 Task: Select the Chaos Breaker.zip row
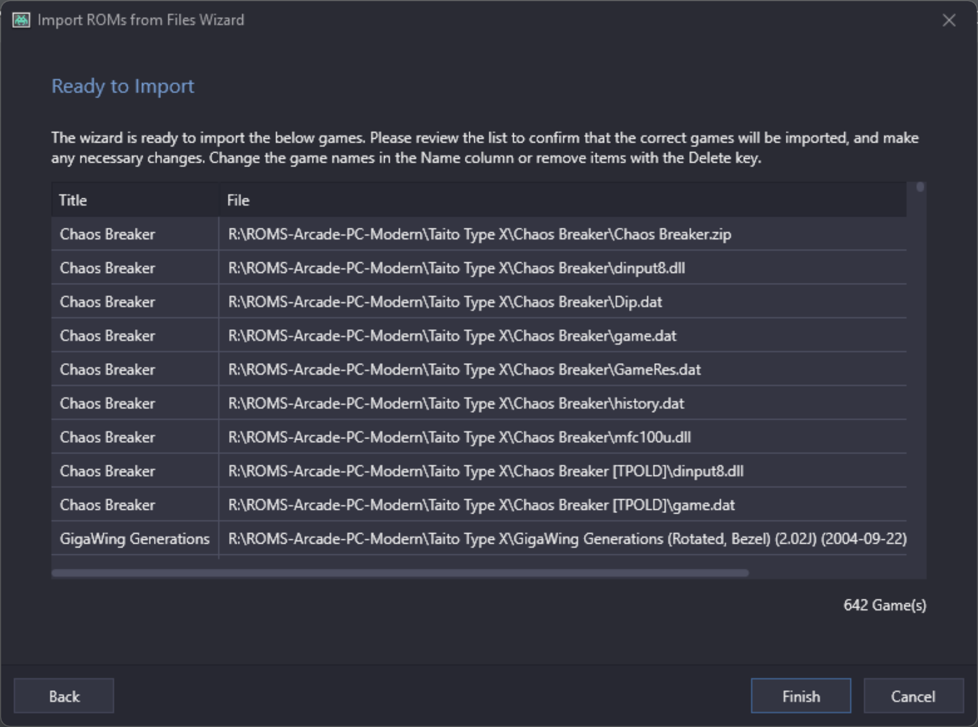(x=479, y=234)
